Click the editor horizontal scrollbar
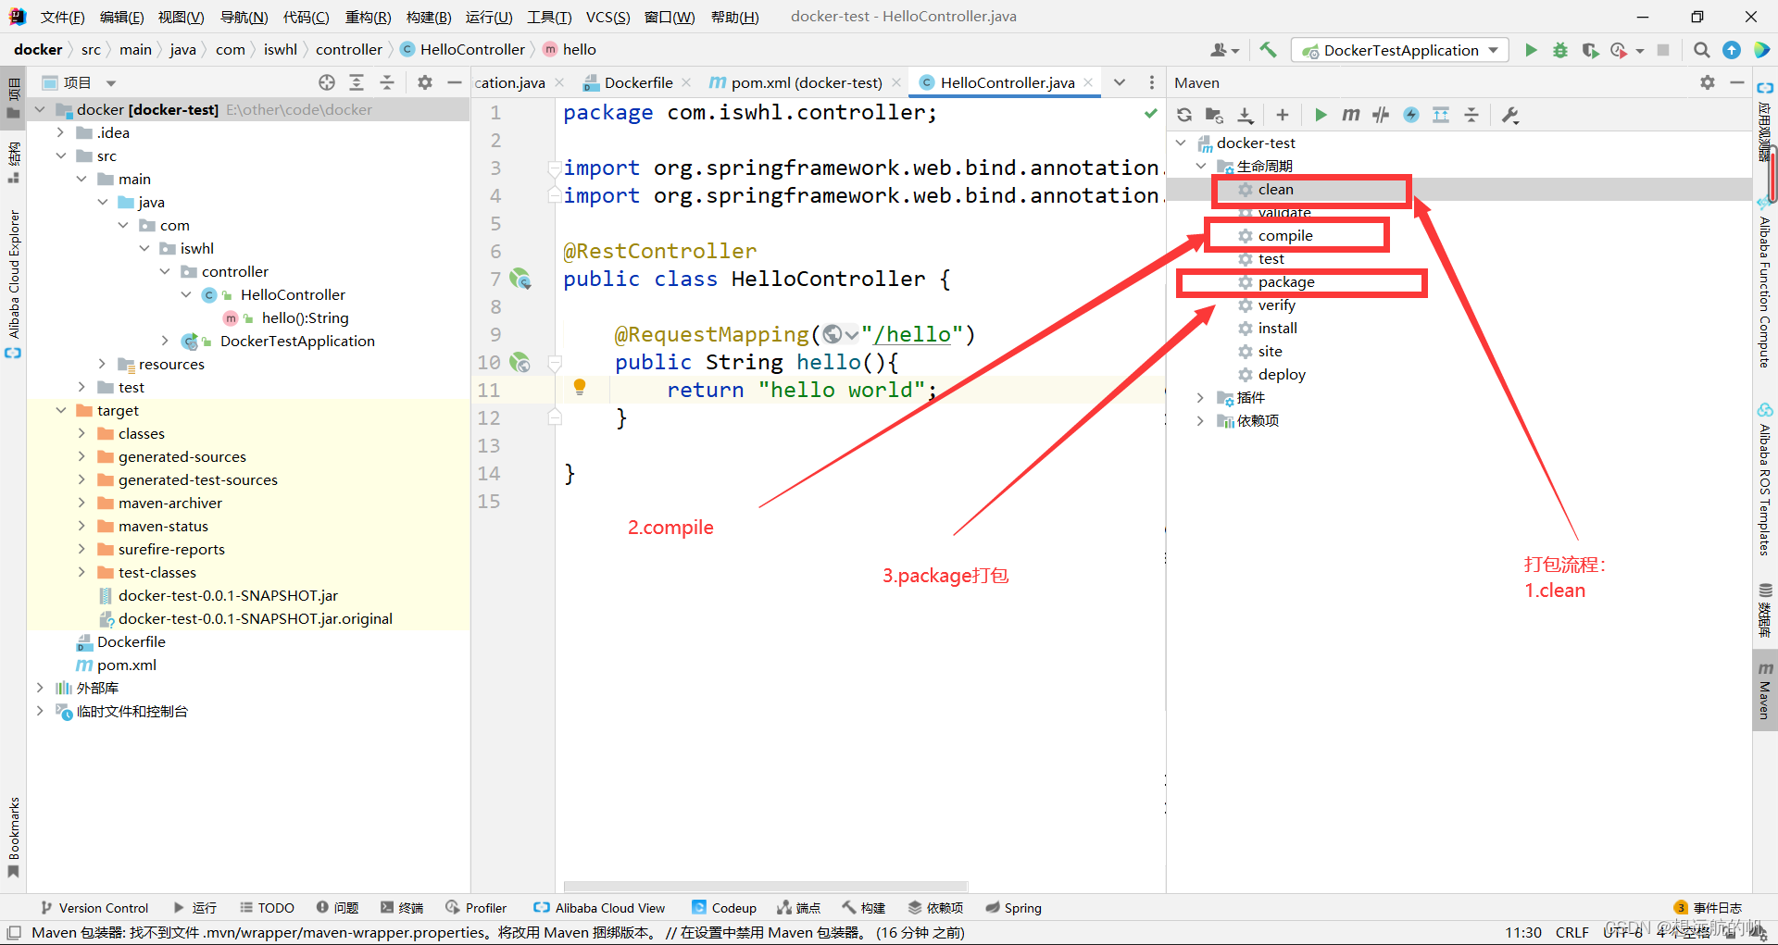This screenshot has width=1778, height=945. [x=765, y=886]
